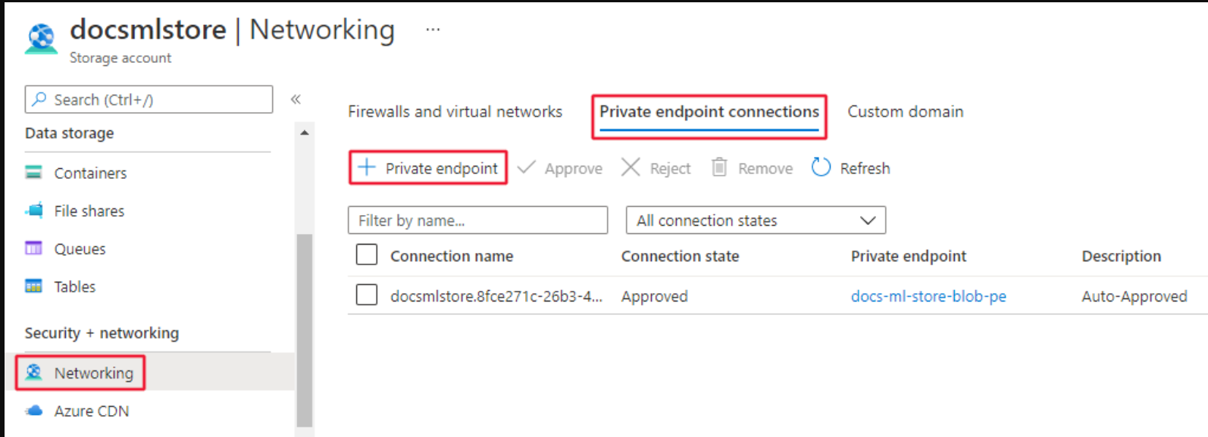
Task: Click the Queues icon in sidebar
Action: 33,248
